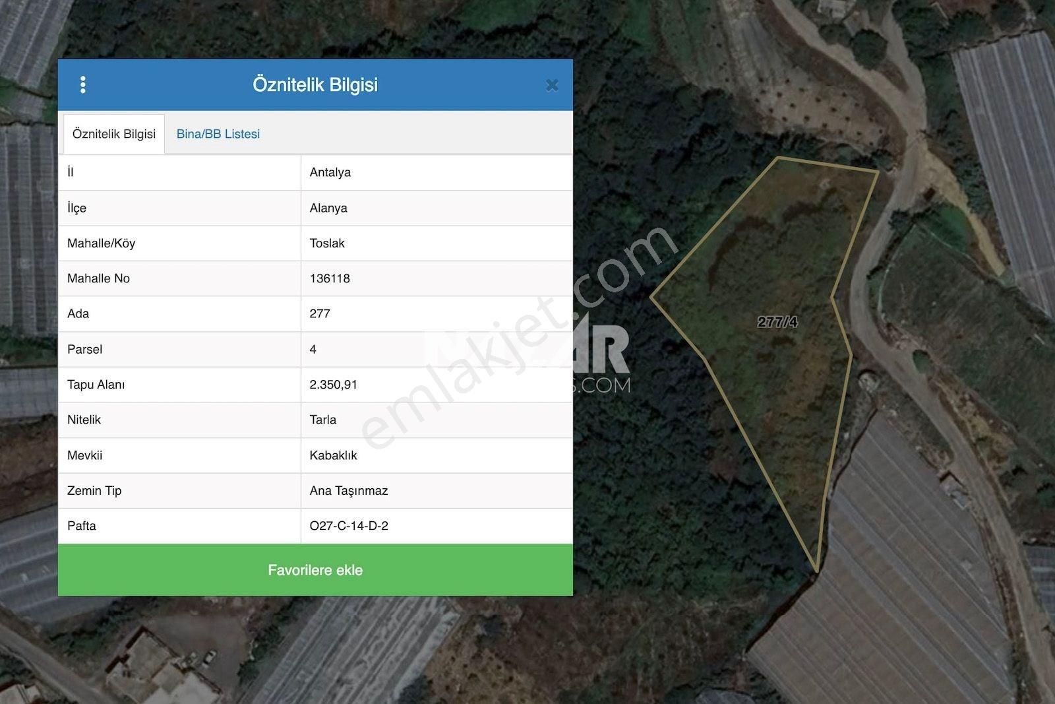
Task: Click the İl value Antalya
Action: [330, 172]
